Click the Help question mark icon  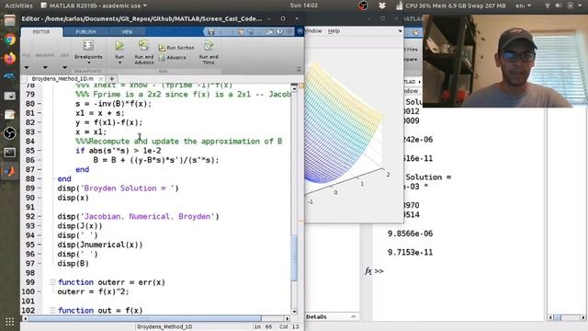coord(279,32)
